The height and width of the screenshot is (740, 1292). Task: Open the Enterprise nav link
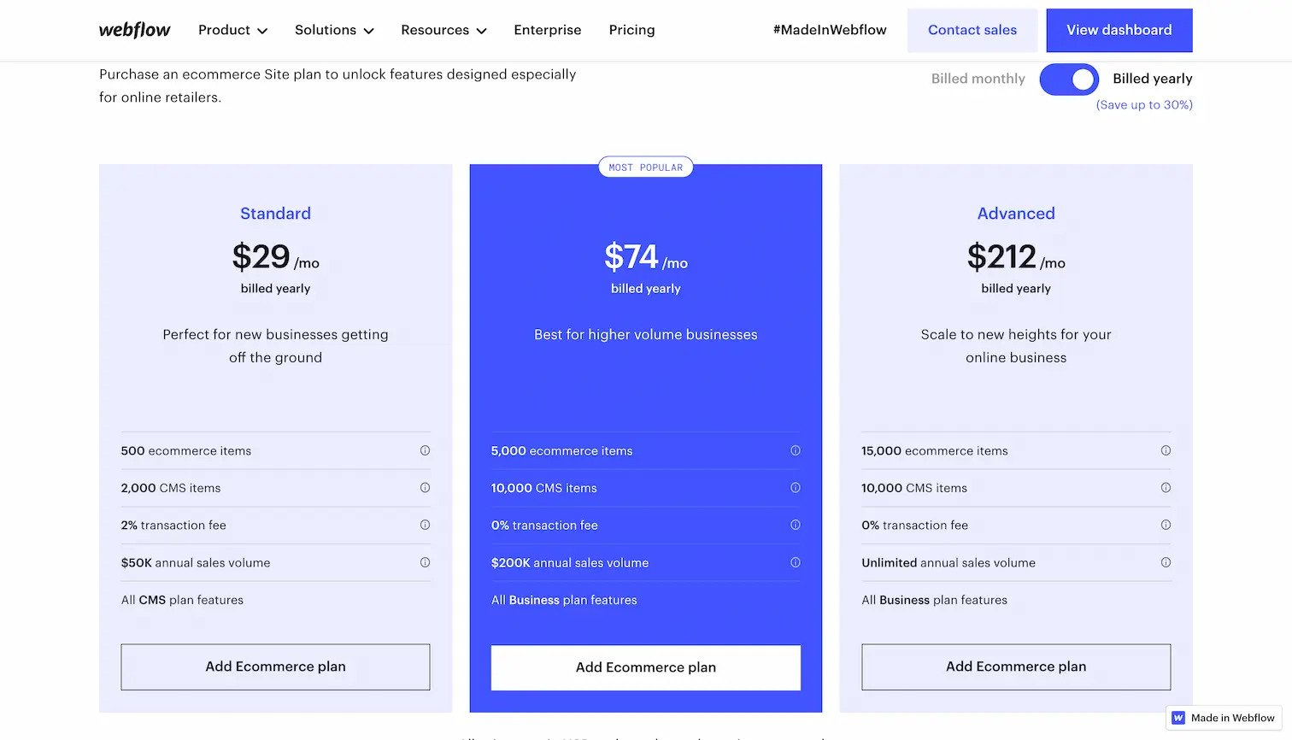tap(548, 30)
